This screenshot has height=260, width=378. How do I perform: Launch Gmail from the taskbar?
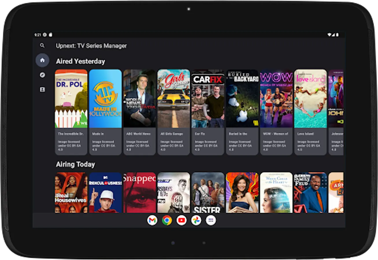pyautogui.click(x=152, y=220)
